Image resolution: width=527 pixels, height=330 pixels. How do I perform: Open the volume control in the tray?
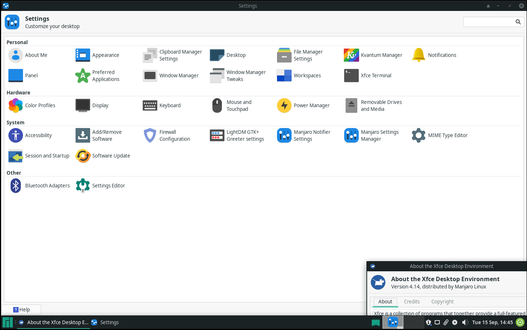[x=465, y=322]
